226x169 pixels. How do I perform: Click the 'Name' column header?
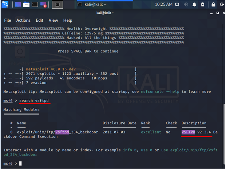point(21,123)
